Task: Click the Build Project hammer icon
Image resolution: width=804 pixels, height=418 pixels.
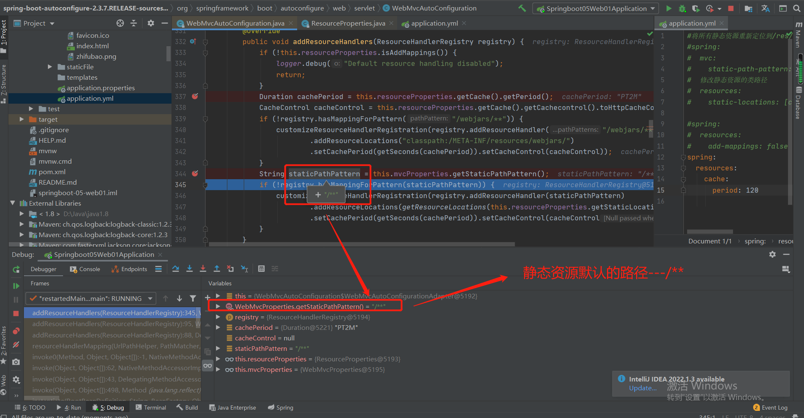Action: point(522,8)
